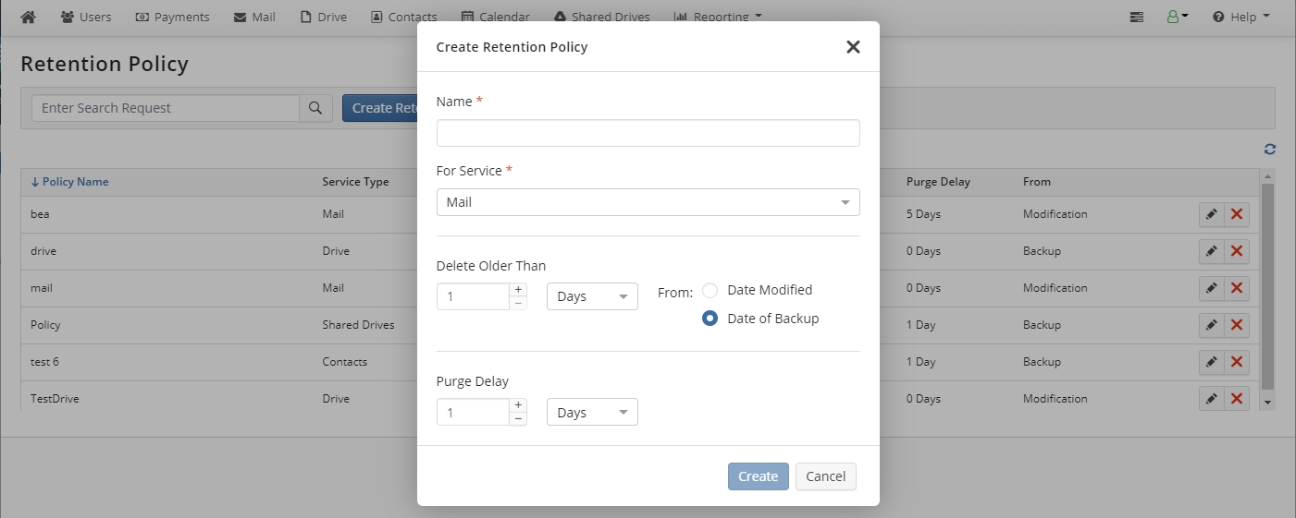Screen dimensions: 1296x518
Task: Delete the drive policy row
Action: [x=1237, y=251]
